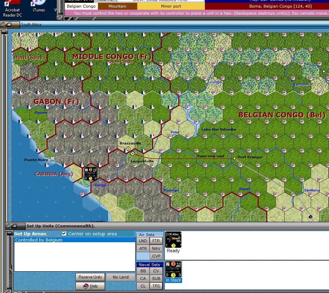Click the Port Franqui city dot

235,158
